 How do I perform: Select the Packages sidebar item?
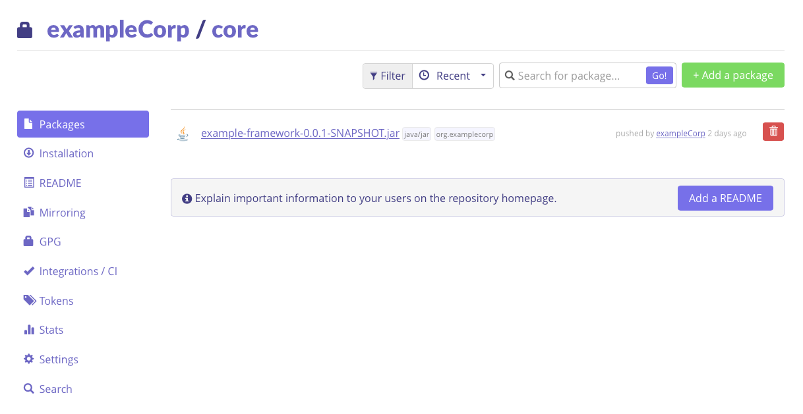pyautogui.click(x=83, y=124)
